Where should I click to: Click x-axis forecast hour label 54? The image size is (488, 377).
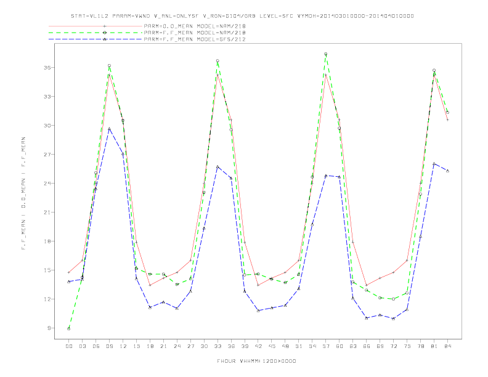tap(312, 346)
